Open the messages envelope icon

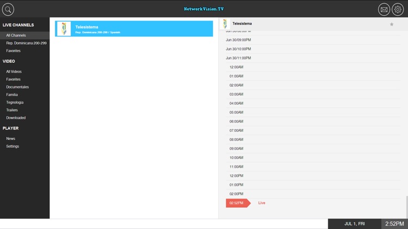pyautogui.click(x=384, y=10)
